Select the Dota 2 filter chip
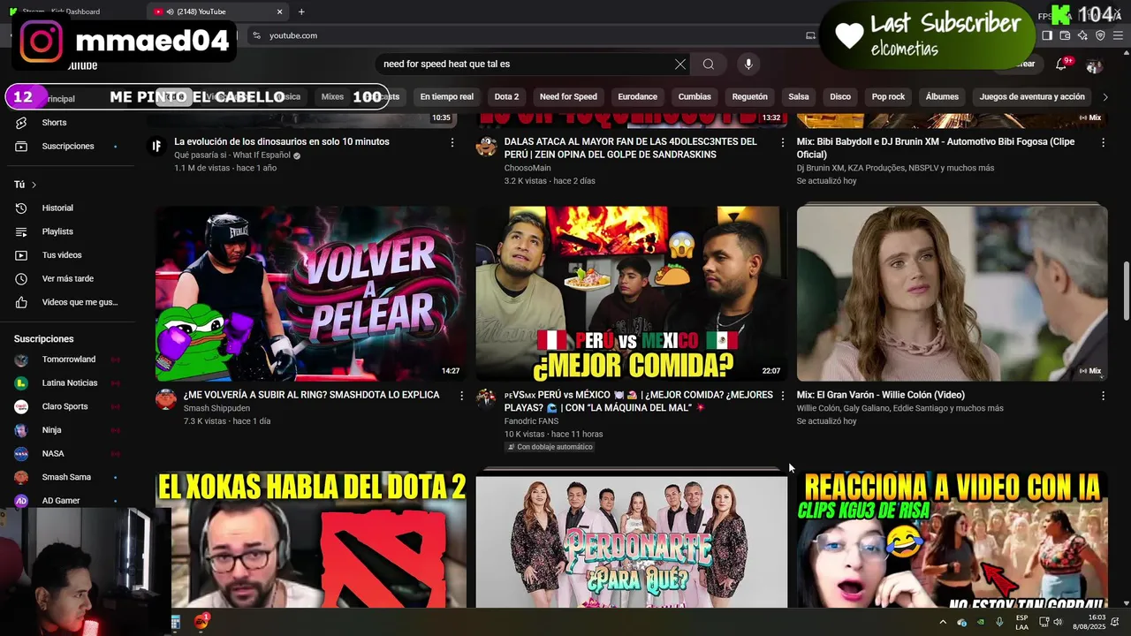Viewport: 1131px width, 636px height. click(x=506, y=97)
